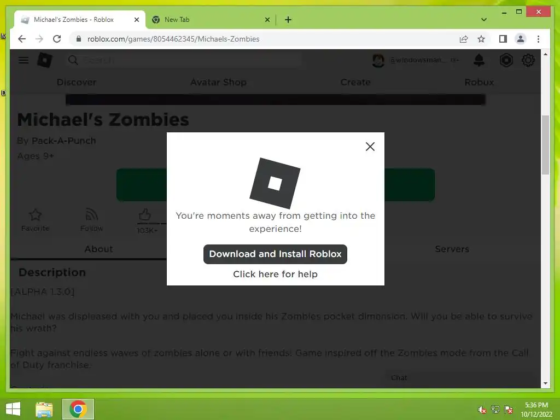This screenshot has width=560, height=420.
Task: Expand the tab search chevron
Action: 483,20
